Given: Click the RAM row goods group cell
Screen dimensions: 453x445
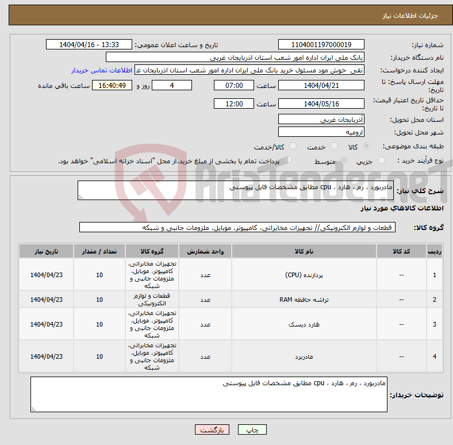Looking at the screenshot, I should pos(152,300).
